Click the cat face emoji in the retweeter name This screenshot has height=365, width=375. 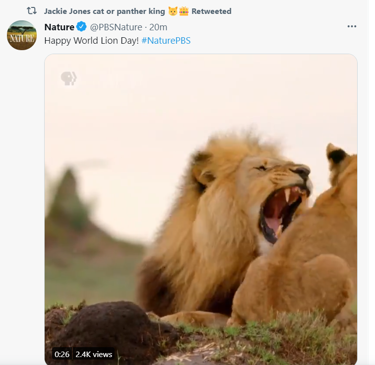(173, 11)
